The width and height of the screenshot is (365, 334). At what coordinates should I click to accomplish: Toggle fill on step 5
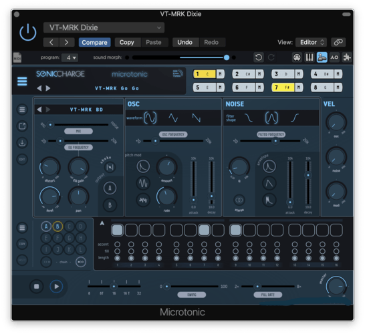point(176,251)
